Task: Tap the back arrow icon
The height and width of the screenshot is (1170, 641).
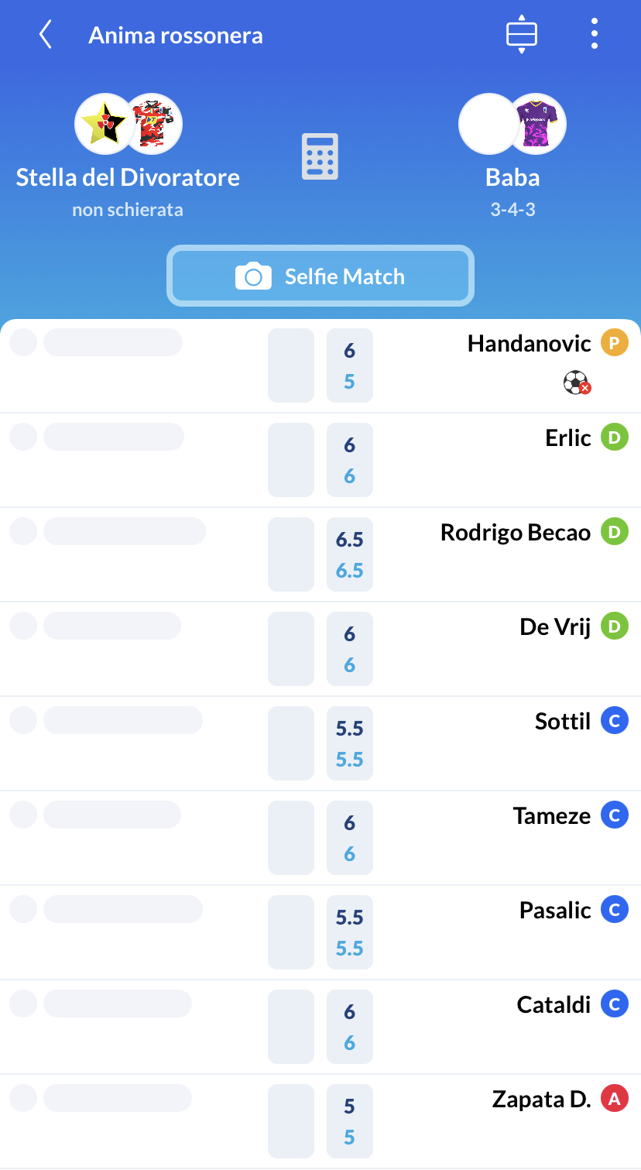Action: (46, 35)
